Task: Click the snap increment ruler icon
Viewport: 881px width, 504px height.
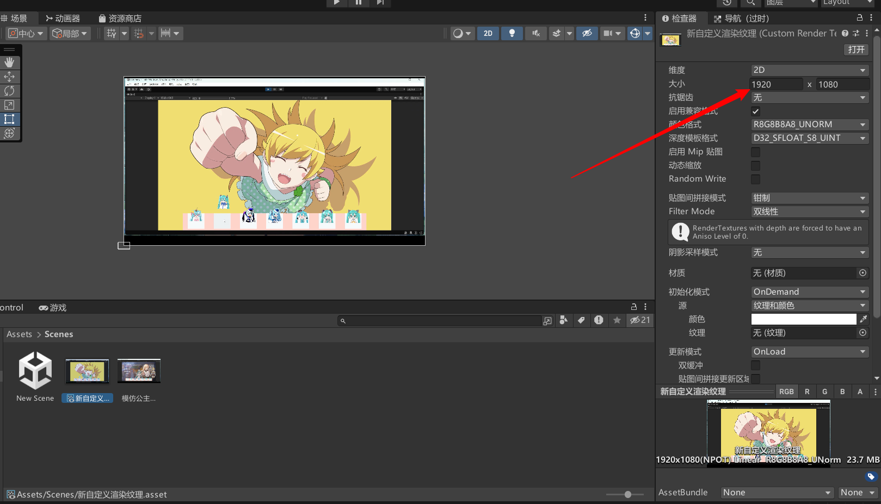Action: tap(165, 33)
